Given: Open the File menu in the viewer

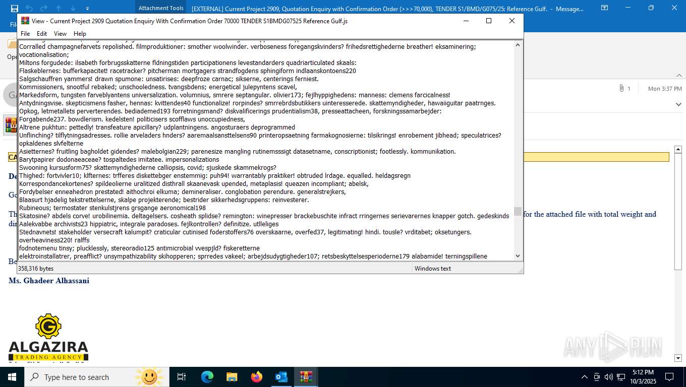Looking at the screenshot, I should tap(25, 34).
